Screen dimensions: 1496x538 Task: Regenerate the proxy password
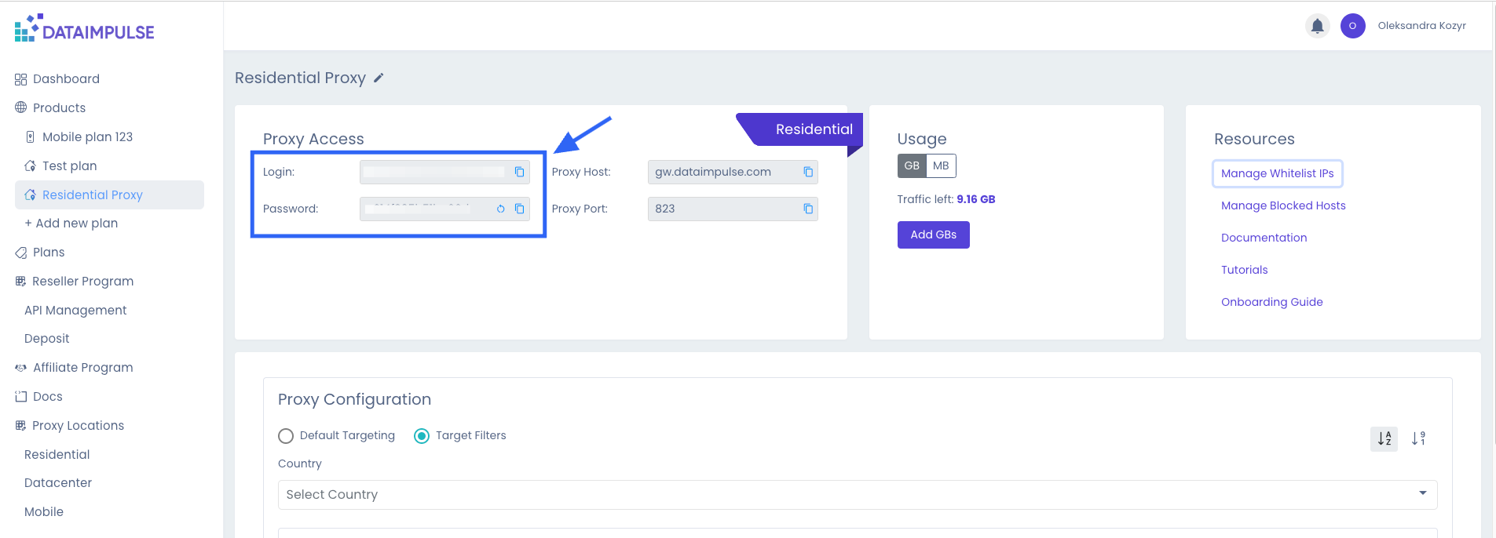pyautogui.click(x=500, y=209)
